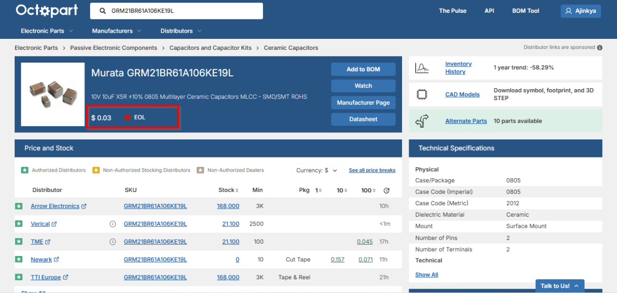The image size is (617, 293).
Task: Click the Electronic Parts breadcrumb link
Action: tap(36, 48)
